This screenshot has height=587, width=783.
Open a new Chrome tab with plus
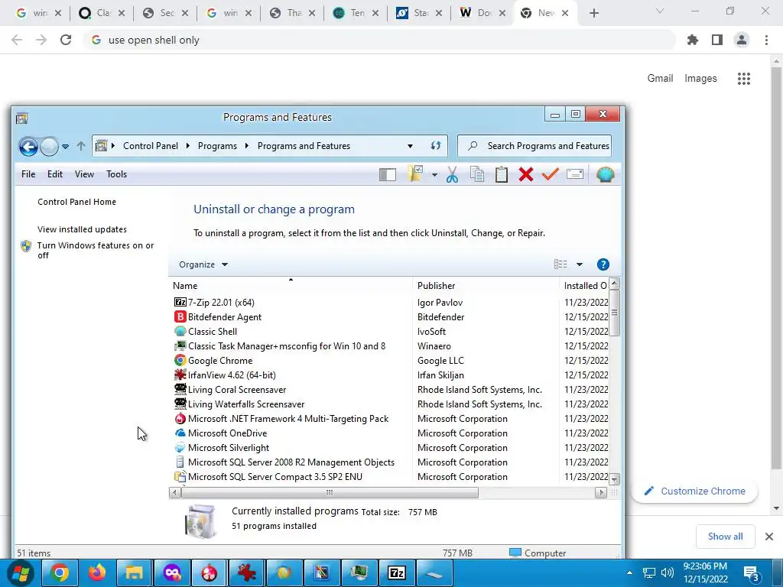click(593, 13)
